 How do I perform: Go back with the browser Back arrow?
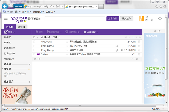click(x=5, y=6)
